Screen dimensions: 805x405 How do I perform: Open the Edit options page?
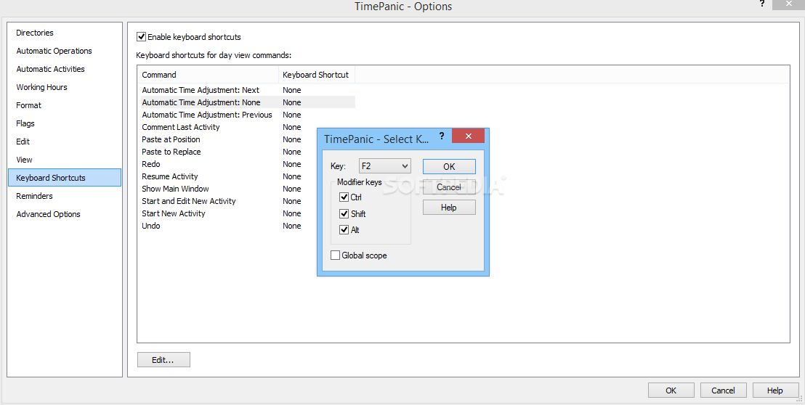point(65,142)
